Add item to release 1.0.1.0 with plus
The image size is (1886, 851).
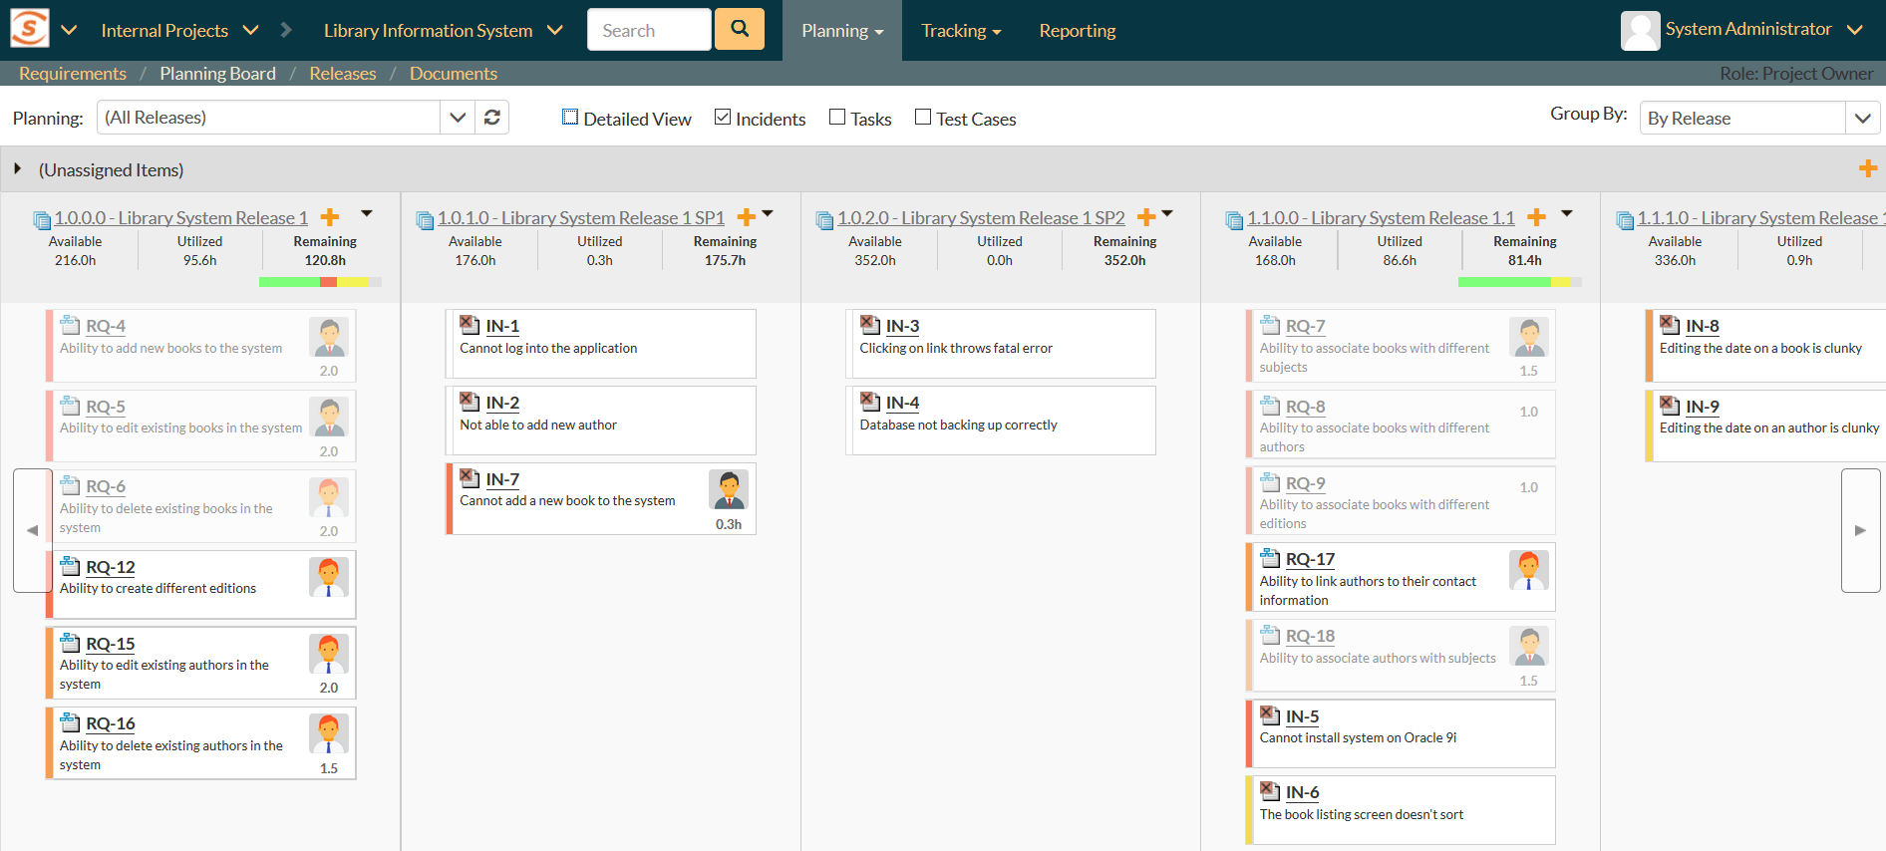tap(746, 217)
